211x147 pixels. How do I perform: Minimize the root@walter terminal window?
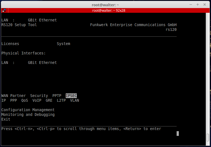coord(190,5)
